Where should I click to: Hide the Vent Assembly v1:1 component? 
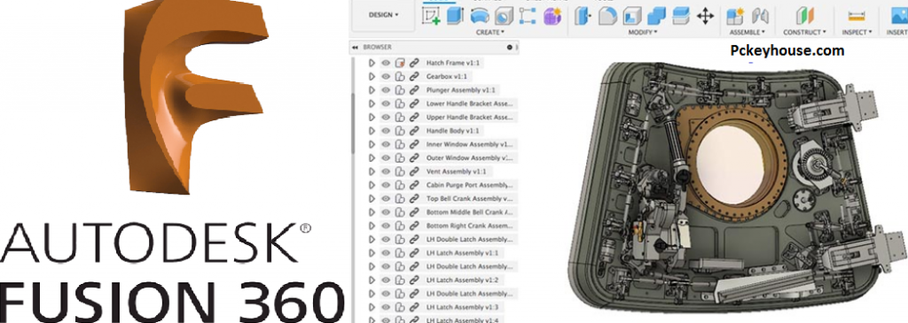tap(386, 171)
